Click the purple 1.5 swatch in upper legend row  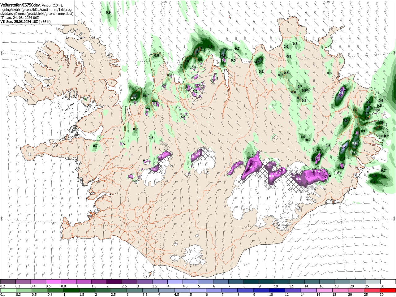tap(99, 282)
